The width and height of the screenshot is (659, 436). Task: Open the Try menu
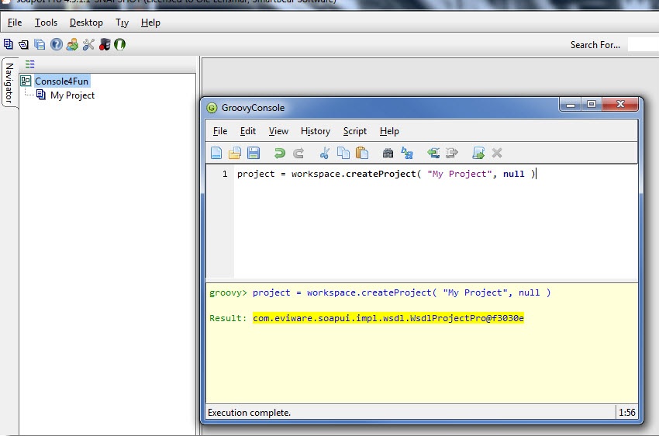122,22
